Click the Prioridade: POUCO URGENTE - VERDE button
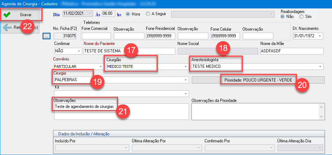 tap(258, 80)
